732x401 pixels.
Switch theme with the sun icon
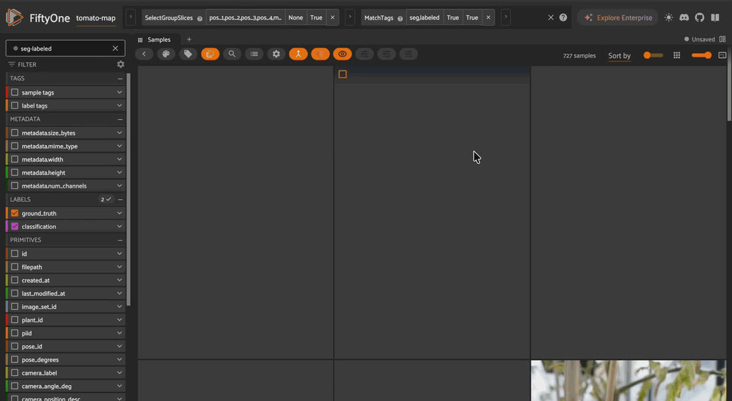click(669, 18)
